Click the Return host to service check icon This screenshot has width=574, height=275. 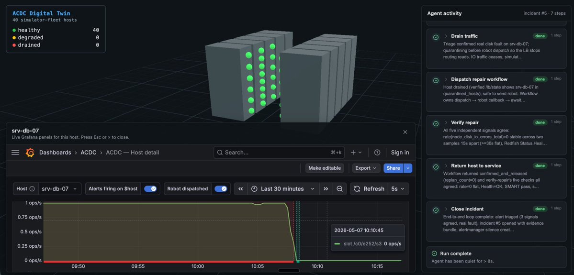coord(436,167)
